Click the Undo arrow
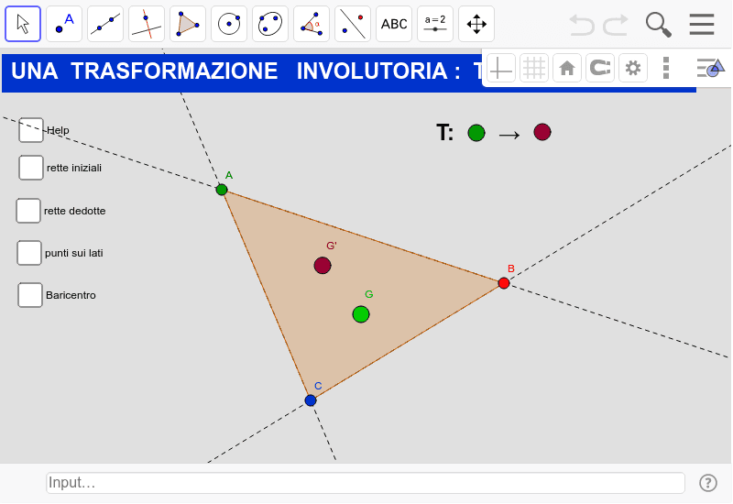This screenshot has width=733, height=504. click(582, 25)
